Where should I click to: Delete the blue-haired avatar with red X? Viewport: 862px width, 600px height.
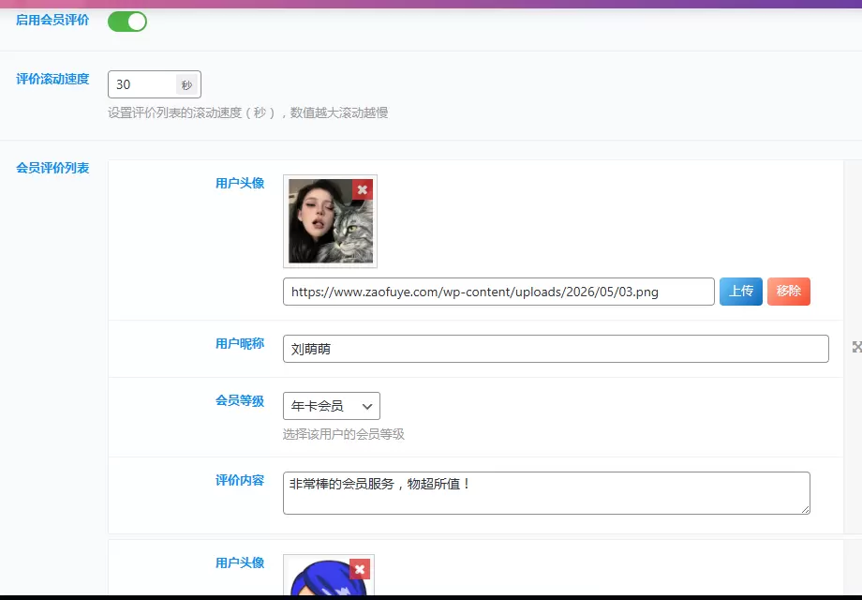coord(360,569)
